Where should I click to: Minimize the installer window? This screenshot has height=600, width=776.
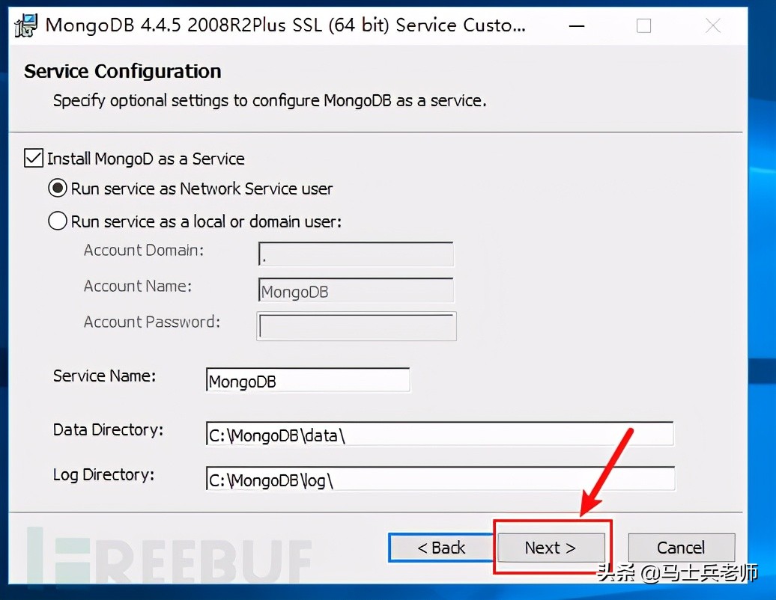tap(577, 25)
